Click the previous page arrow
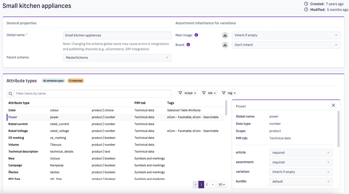 point(196,185)
